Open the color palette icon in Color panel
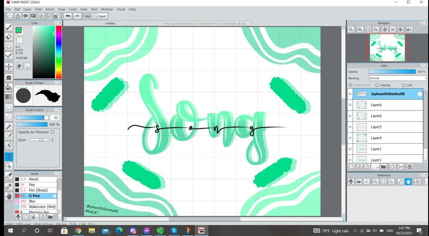 [x=19, y=66]
